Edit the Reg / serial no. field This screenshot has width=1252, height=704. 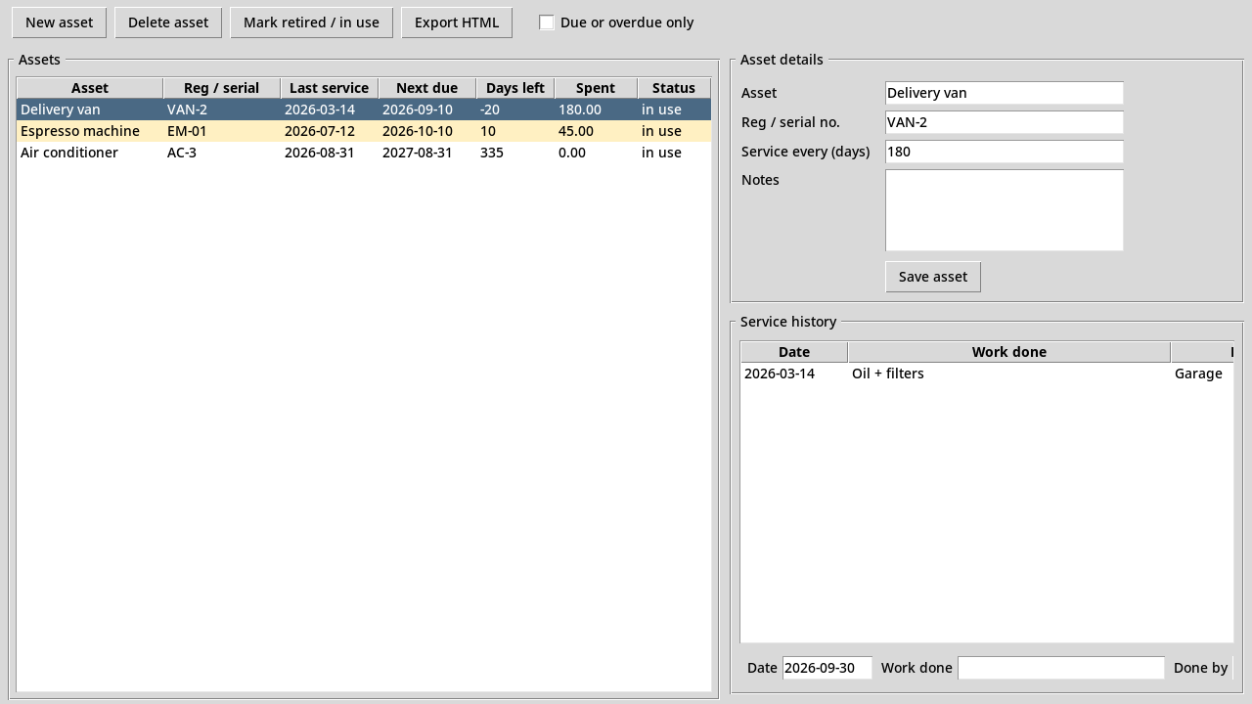[1005, 122]
